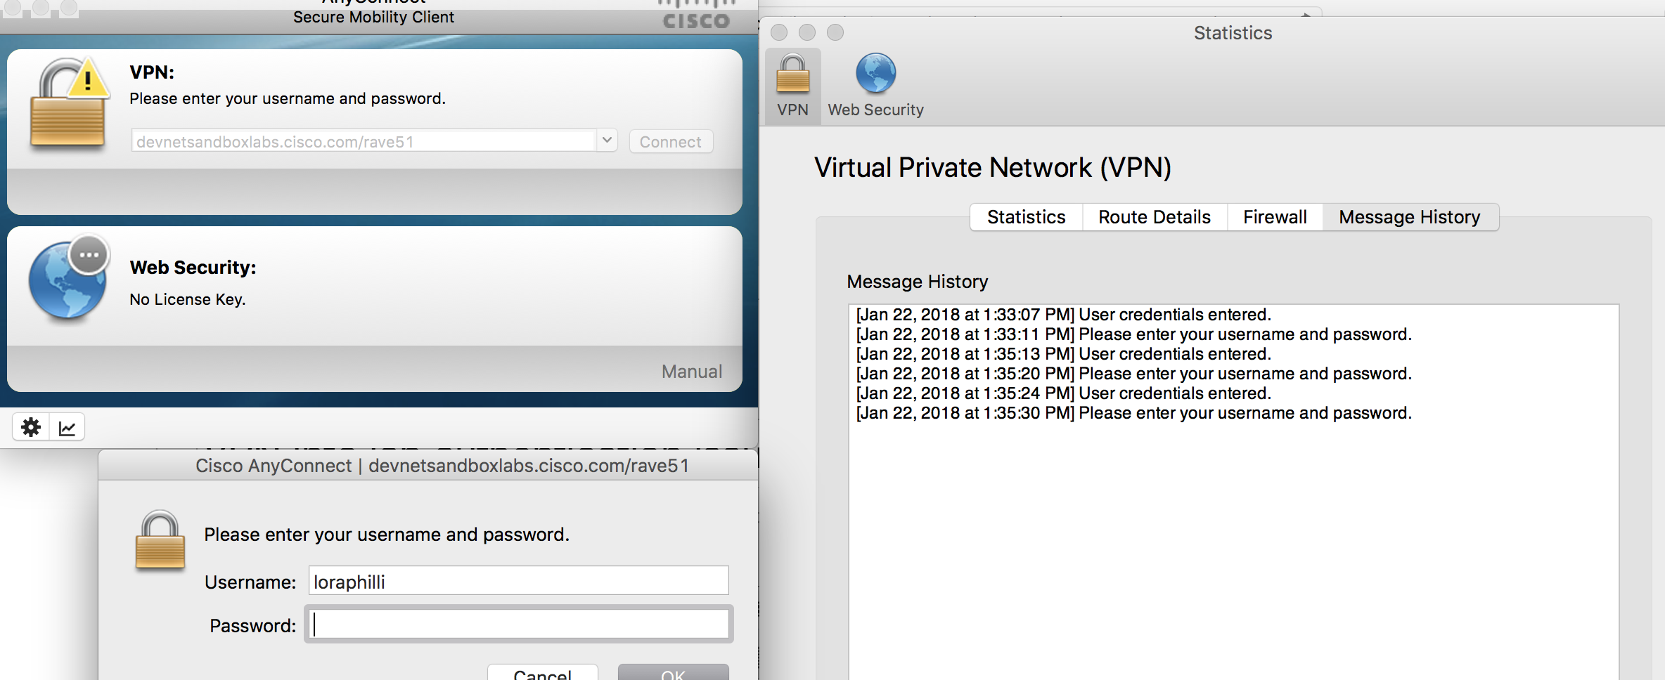The image size is (1665, 680).
Task: Close the Statistics window
Action: point(779,32)
